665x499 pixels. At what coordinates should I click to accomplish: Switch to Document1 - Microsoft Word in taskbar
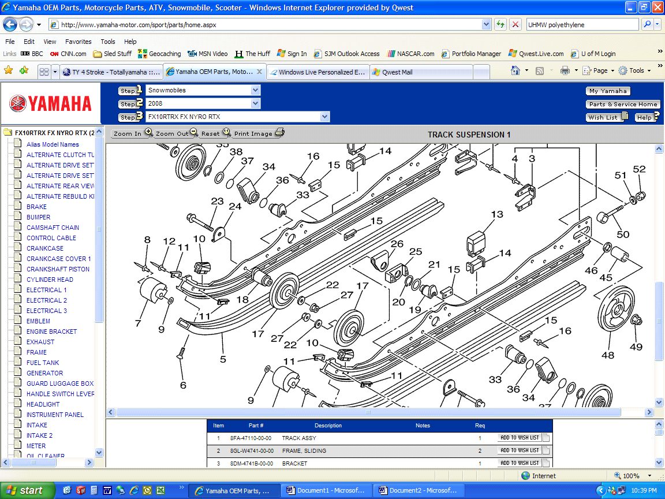[x=326, y=490]
